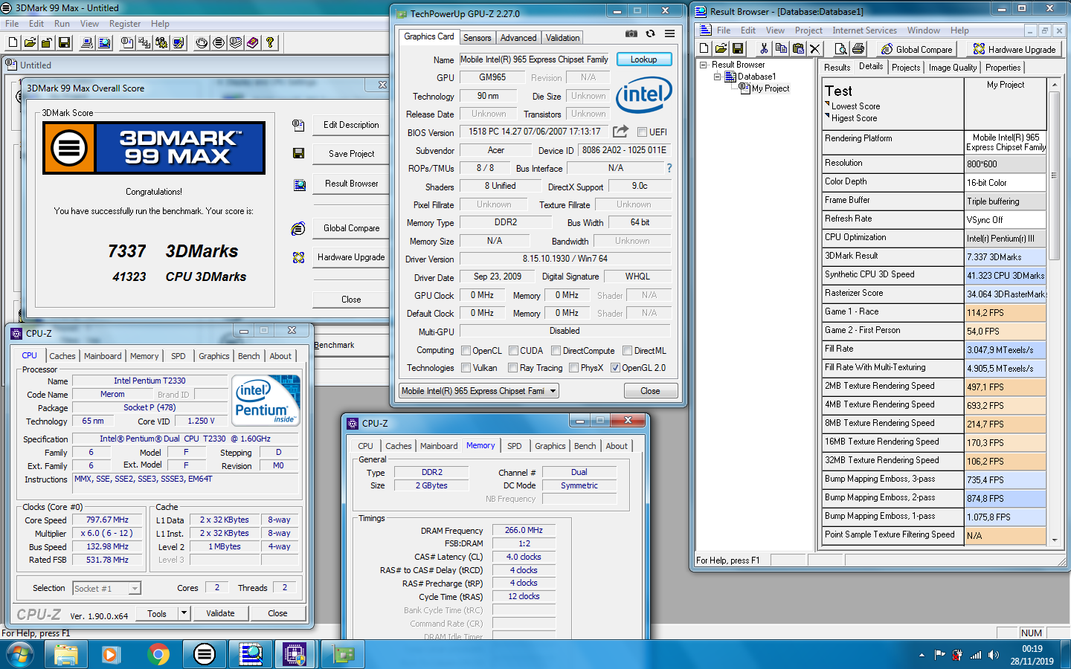Click the Open folder icon in 3DMark toolbar
This screenshot has width=1071, height=669.
[x=30, y=42]
